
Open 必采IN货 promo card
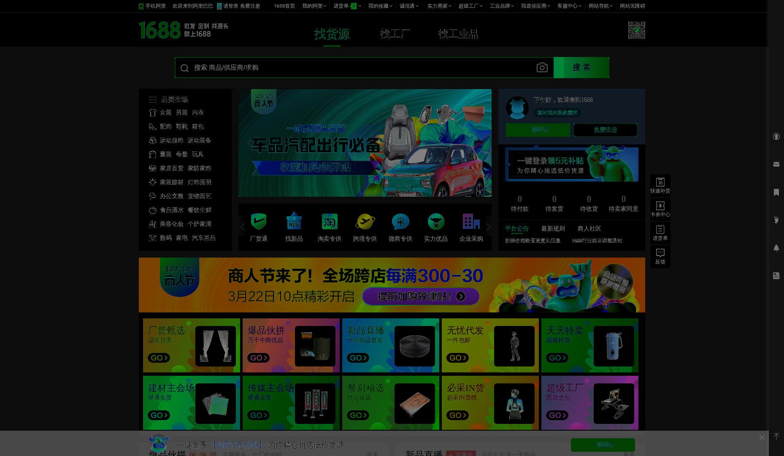click(490, 403)
